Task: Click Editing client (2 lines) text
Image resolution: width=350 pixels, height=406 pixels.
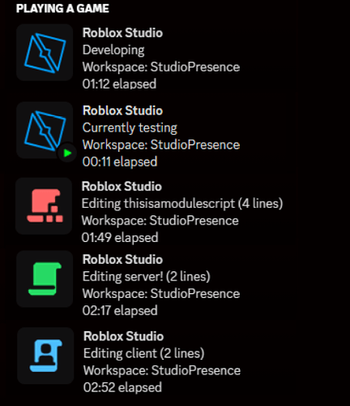Action: tap(144, 353)
